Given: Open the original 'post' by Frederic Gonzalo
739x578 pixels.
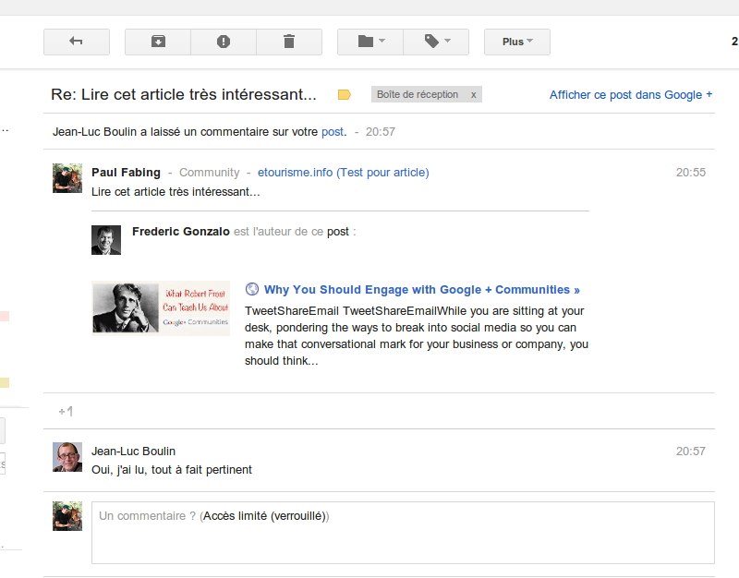Looking at the screenshot, I should click(338, 232).
